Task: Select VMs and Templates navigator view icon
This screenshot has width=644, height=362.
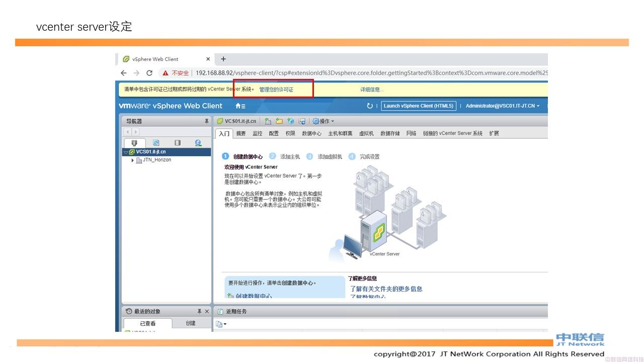Action: 156,143
